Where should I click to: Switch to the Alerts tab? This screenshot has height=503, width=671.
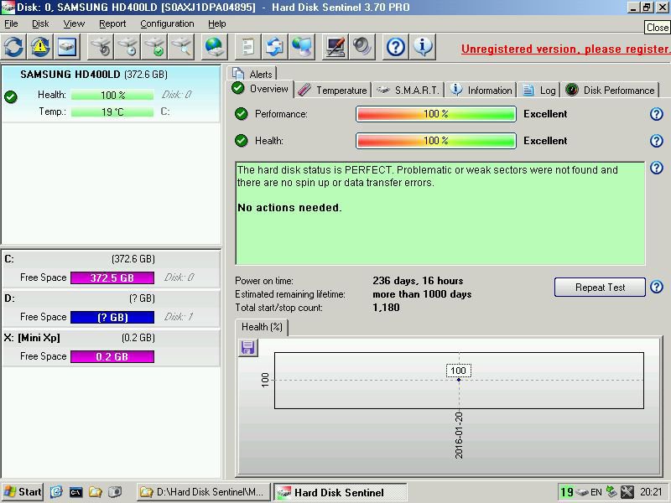point(252,74)
